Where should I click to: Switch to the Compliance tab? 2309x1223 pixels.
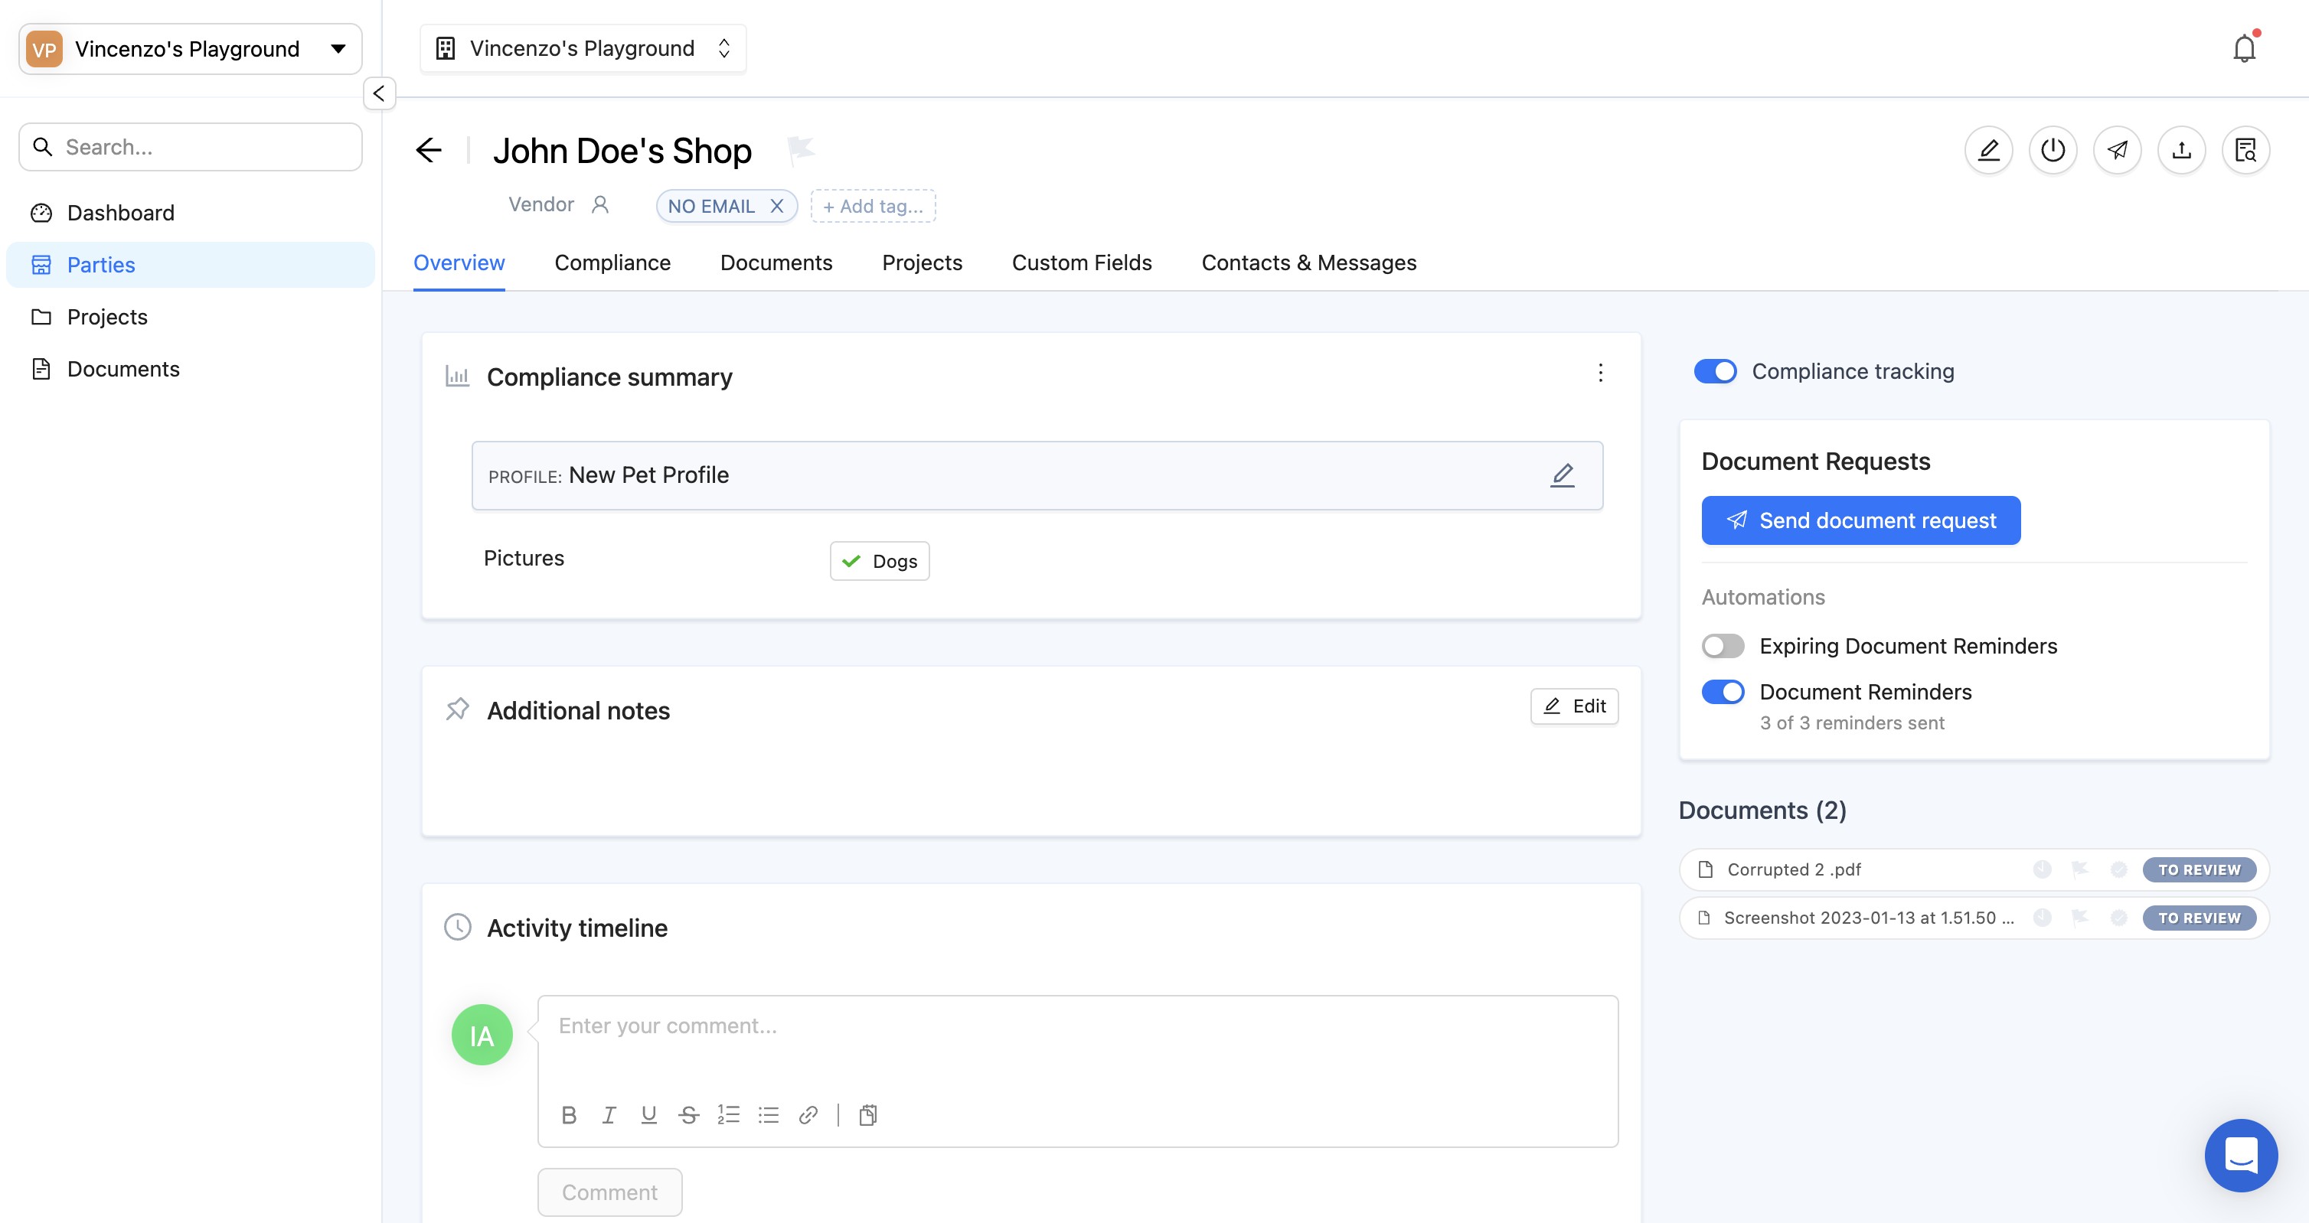pos(612,263)
